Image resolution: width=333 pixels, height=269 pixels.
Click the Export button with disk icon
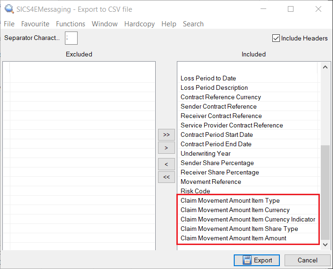pos(256,260)
